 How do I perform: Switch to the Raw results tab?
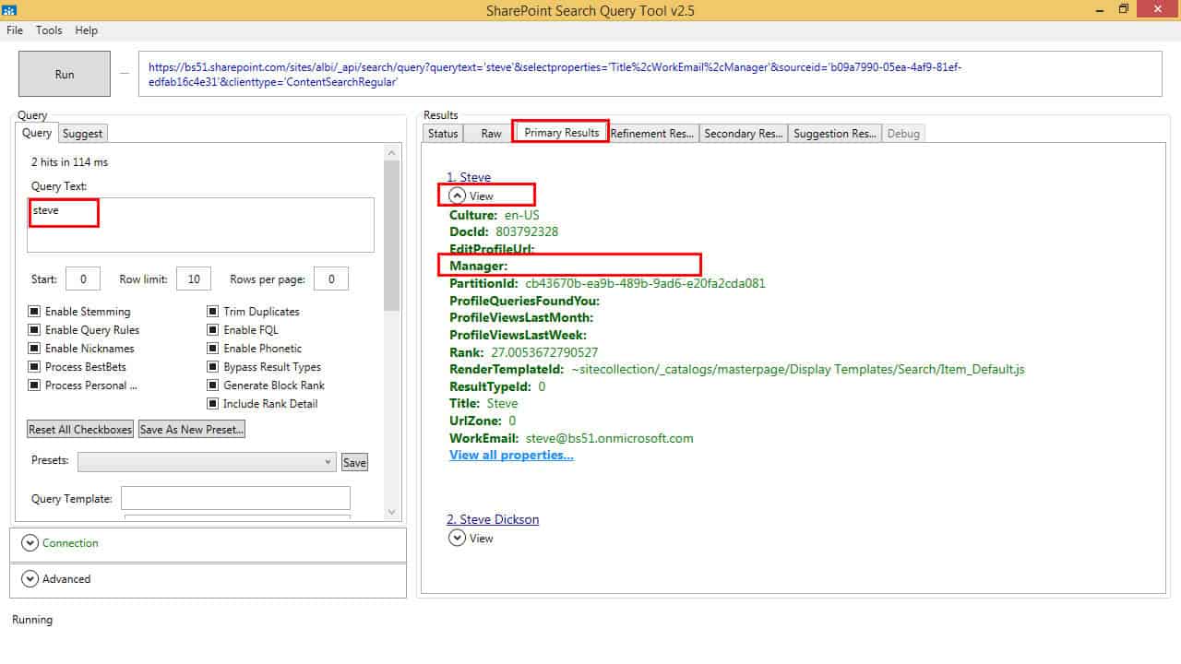tap(491, 134)
